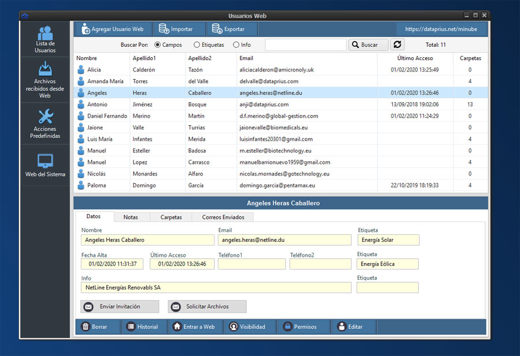
Task: Open Historial list button
Action: coord(144,327)
